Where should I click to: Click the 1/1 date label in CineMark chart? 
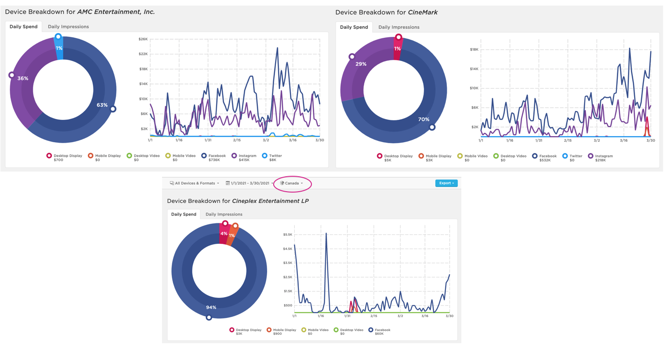[480, 140]
